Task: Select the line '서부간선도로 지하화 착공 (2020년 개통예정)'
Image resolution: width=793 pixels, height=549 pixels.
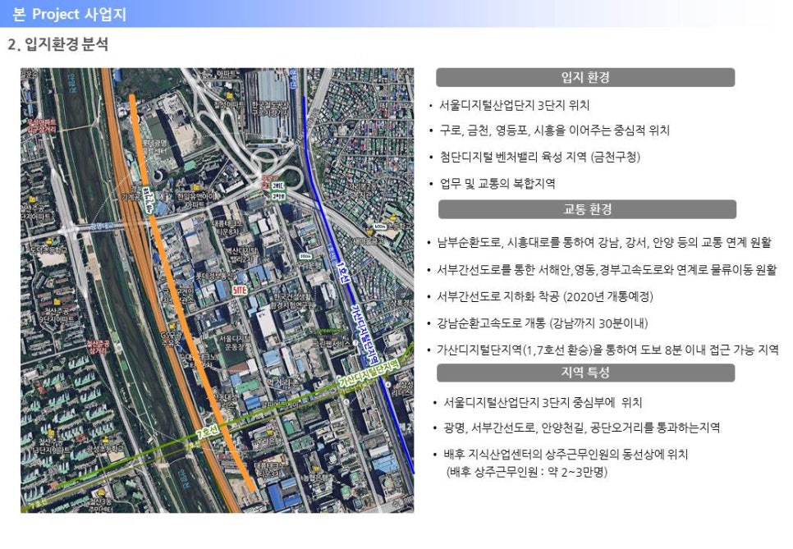Action: pyautogui.click(x=545, y=296)
